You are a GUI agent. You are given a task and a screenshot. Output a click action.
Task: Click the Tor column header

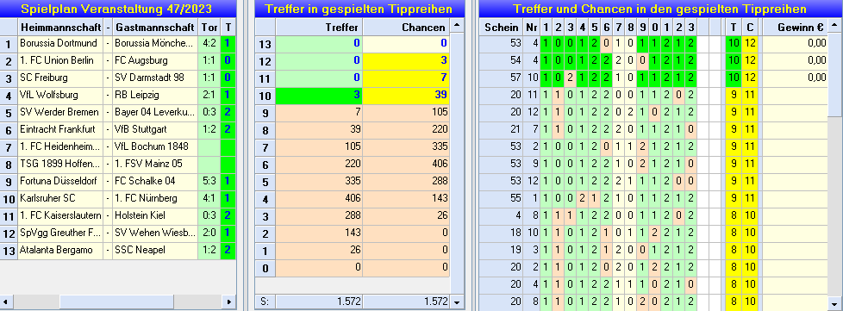click(x=209, y=27)
